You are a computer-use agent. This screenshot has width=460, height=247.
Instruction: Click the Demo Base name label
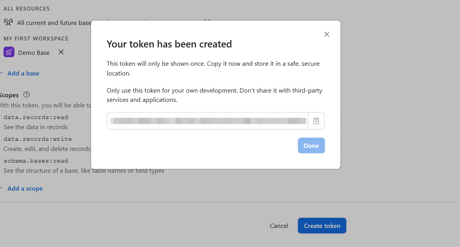(34, 53)
